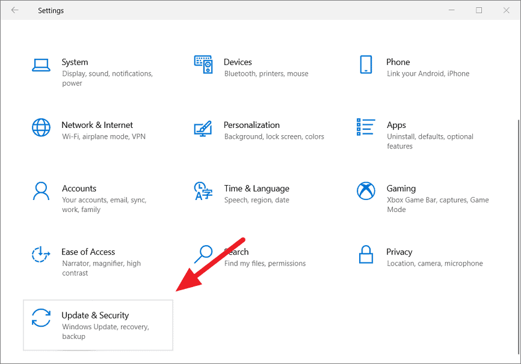Open the Devices settings title
Screen dimensions: 521x364
coord(238,62)
